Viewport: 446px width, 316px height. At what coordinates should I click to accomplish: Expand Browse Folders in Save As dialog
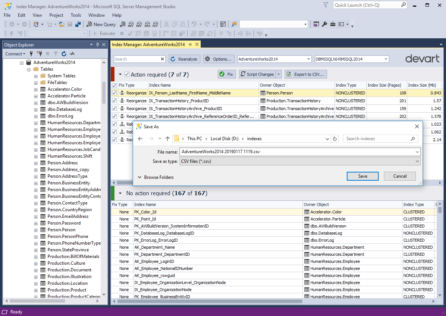tap(155, 177)
